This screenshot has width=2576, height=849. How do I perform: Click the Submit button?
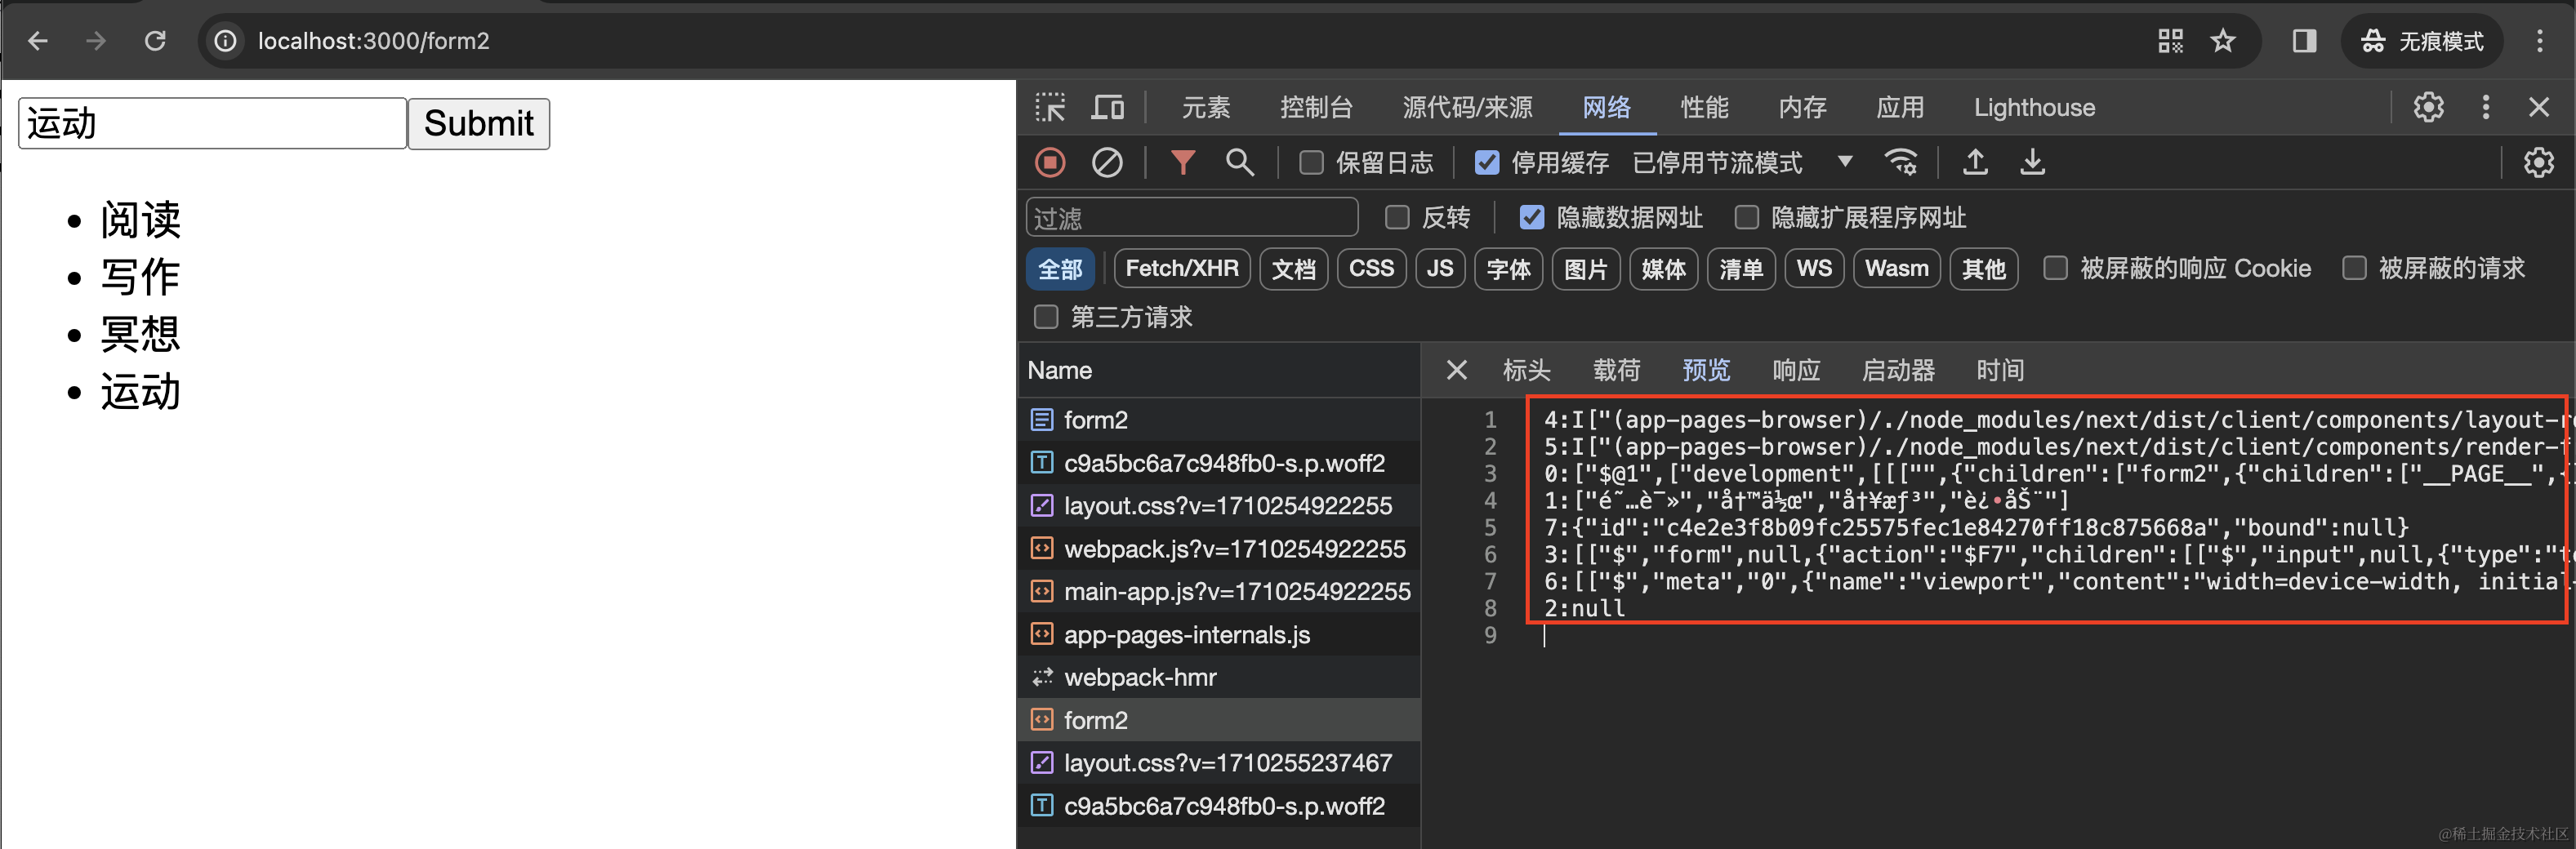(x=478, y=123)
